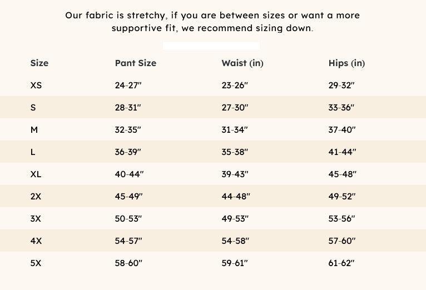Screen dimensions: 426x290
Task: Click the 45-49″ pant size cell
Action: (129, 197)
